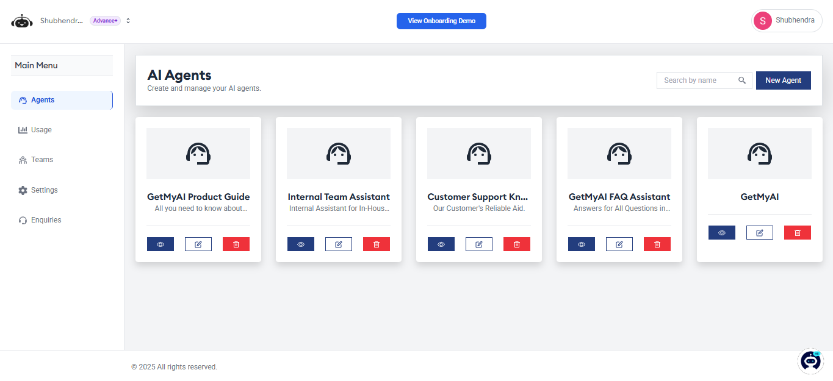
Task: Edit the GetMyAI Product Guide agent
Action: (198, 244)
